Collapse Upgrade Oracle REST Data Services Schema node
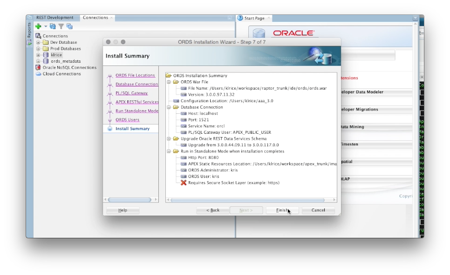 169,139
